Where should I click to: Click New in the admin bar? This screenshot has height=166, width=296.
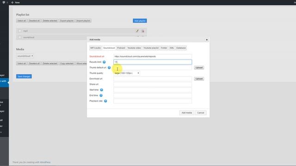pyautogui.click(x=17, y=2)
